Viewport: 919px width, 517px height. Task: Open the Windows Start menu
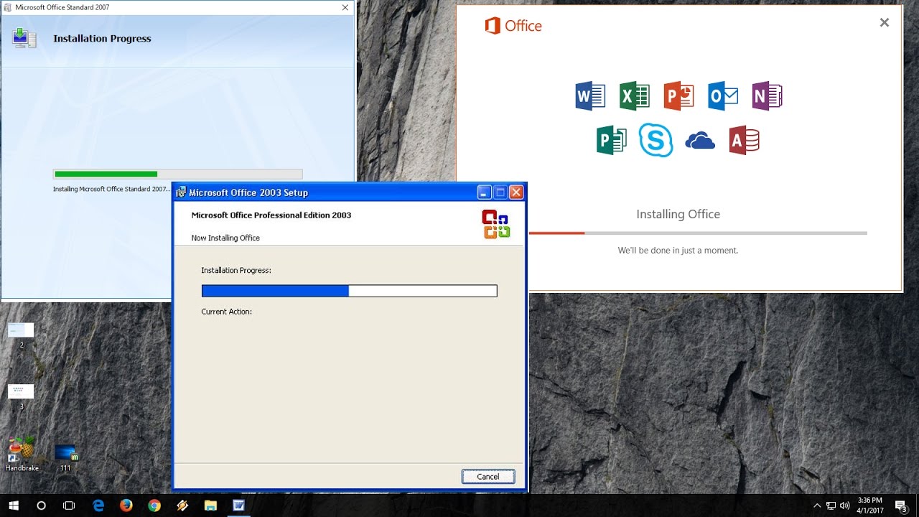(14, 506)
